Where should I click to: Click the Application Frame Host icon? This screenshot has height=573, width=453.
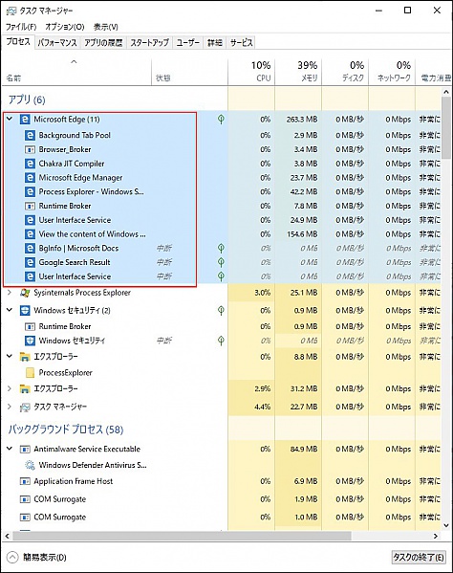pyautogui.click(x=25, y=481)
